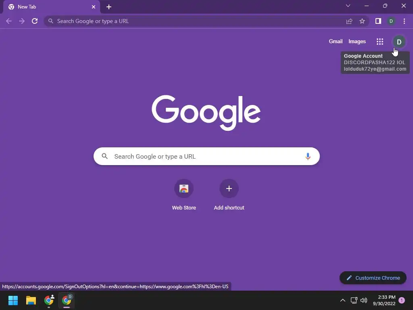Open the Web Store shortcut
This screenshot has height=310, width=413.
184,195
